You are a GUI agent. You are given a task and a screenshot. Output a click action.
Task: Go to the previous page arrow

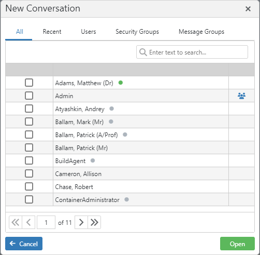(x=28, y=222)
